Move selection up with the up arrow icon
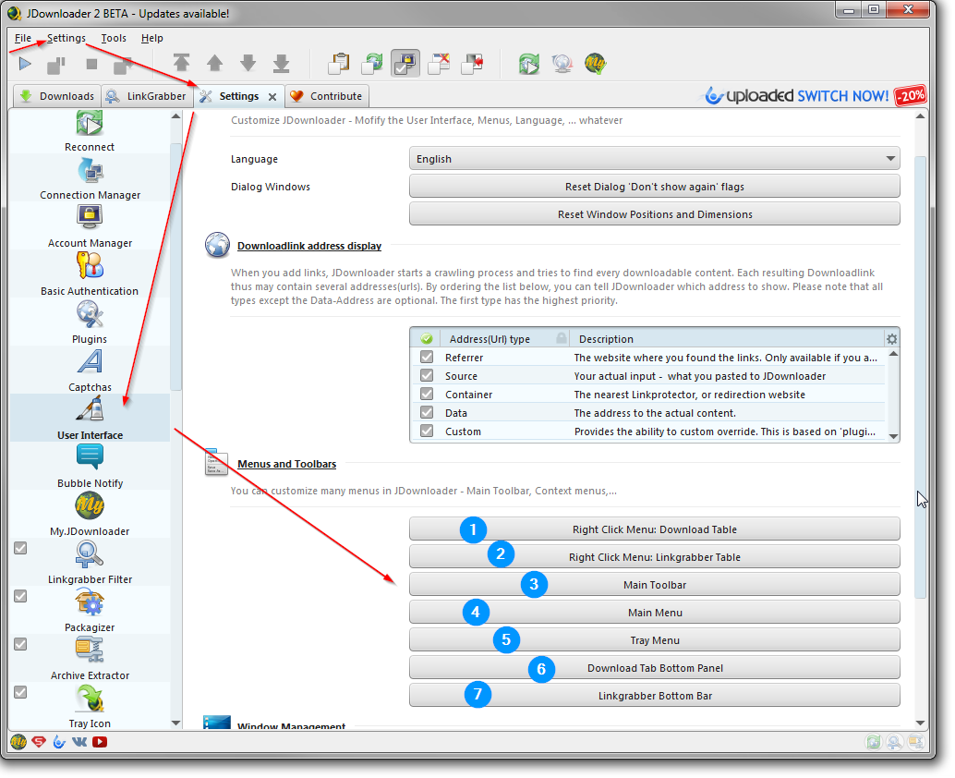Screen dimensions: 955x778 pos(215,64)
